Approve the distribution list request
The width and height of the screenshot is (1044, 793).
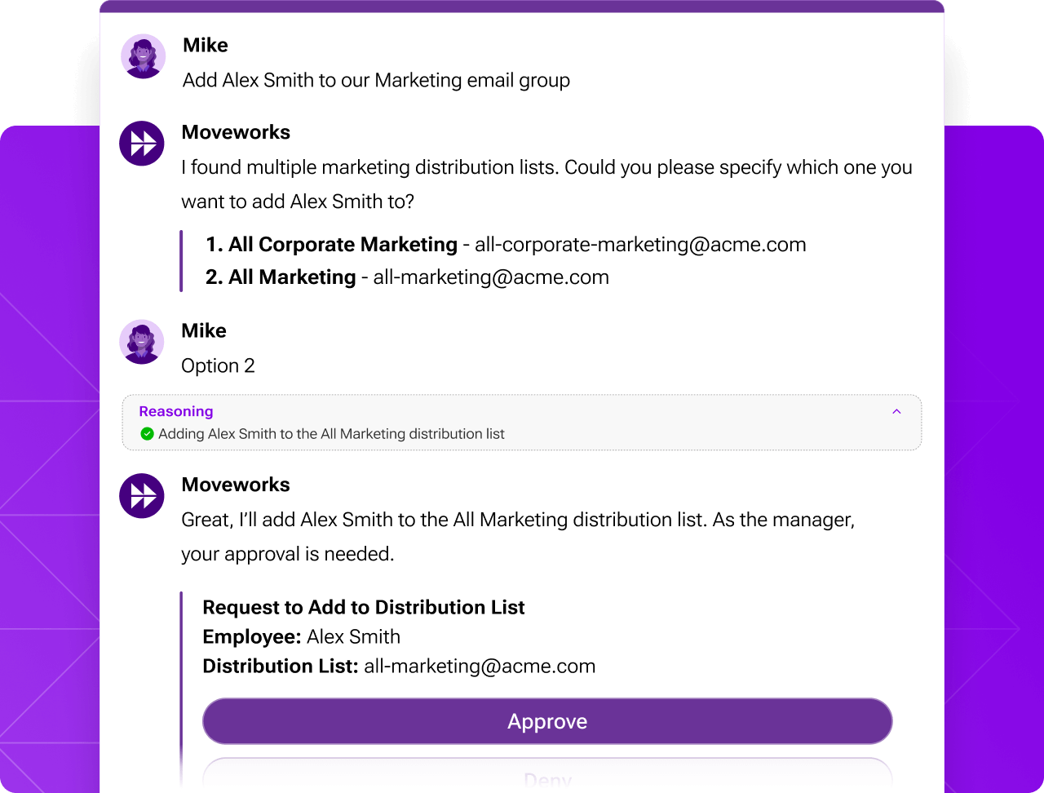point(547,721)
